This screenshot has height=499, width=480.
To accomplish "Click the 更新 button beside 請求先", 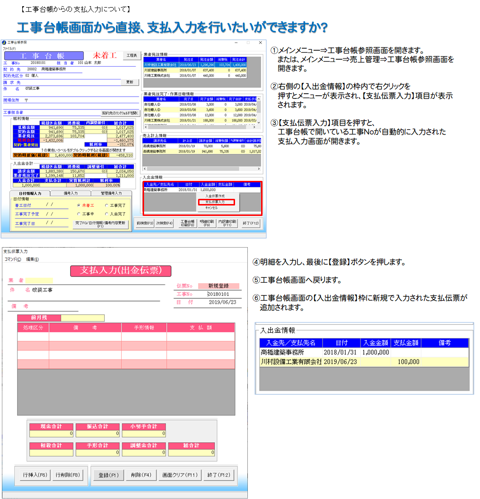I will (x=129, y=82).
